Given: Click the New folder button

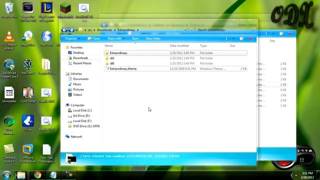Looking at the screenshot, I should click(153, 38).
